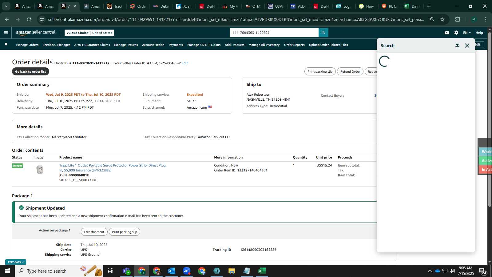This screenshot has width=492, height=277.
Task: Open Add Products menu item
Action: [x=235, y=45]
